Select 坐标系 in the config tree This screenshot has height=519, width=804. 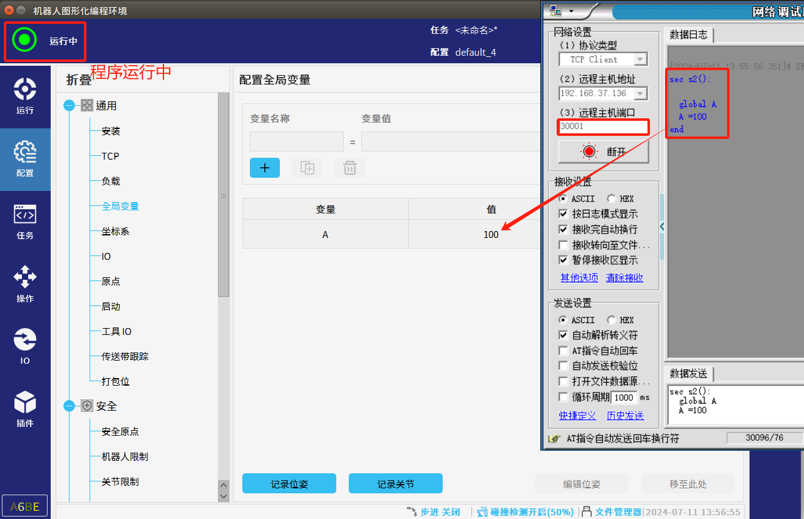click(x=115, y=232)
